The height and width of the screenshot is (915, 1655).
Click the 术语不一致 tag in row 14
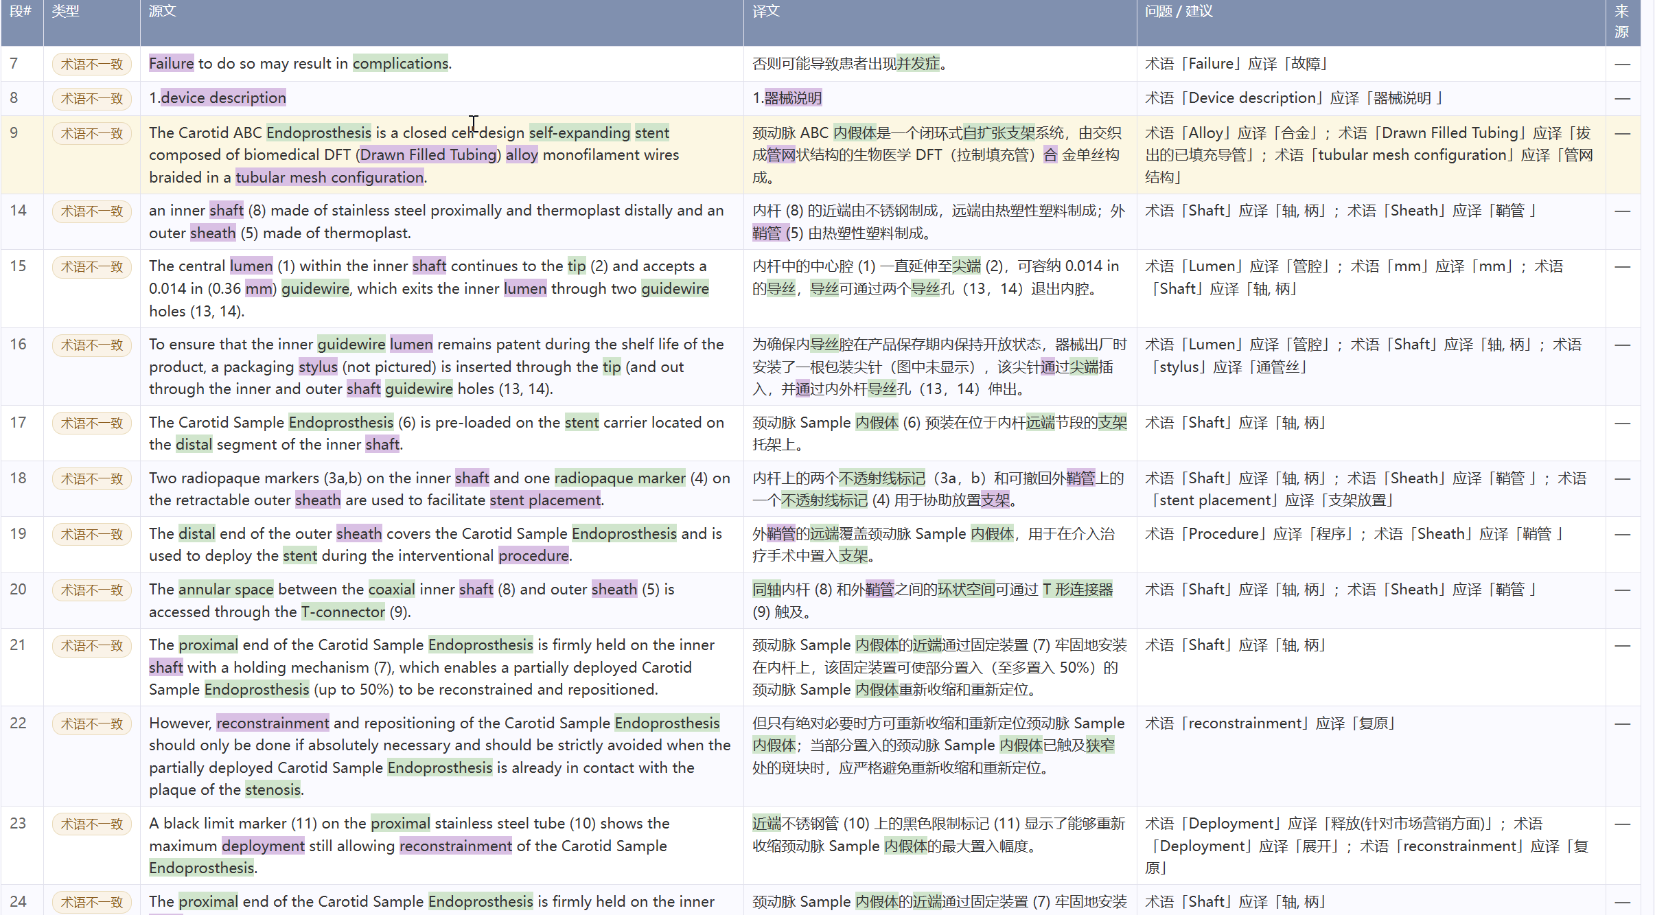[91, 211]
